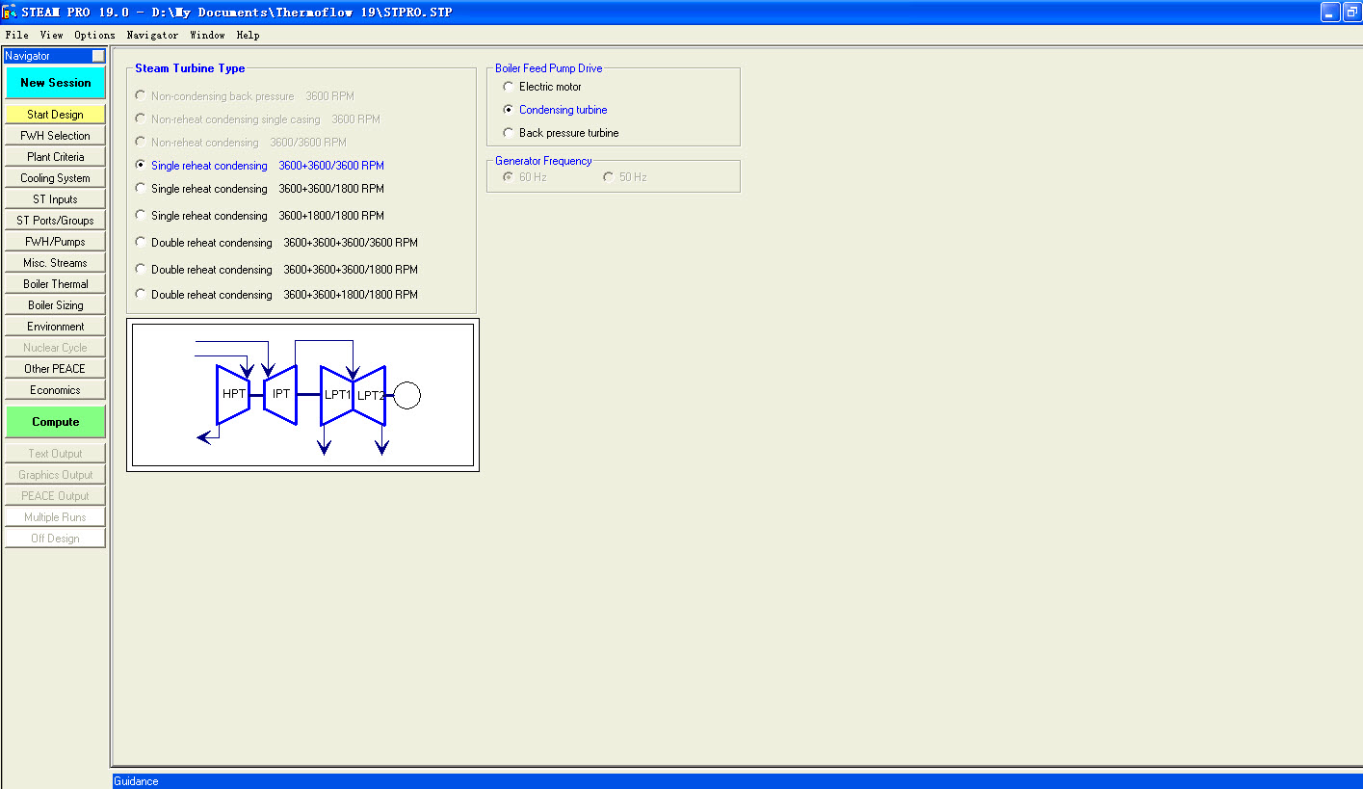Screen dimensions: 1363x789
Task: Open the Window menu
Action: coord(207,35)
